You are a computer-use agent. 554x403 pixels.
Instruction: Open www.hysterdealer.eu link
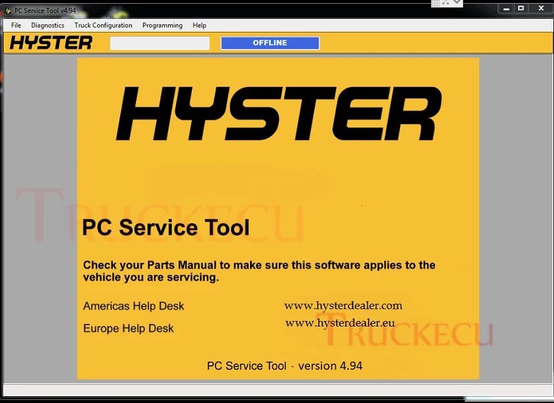[340, 323]
